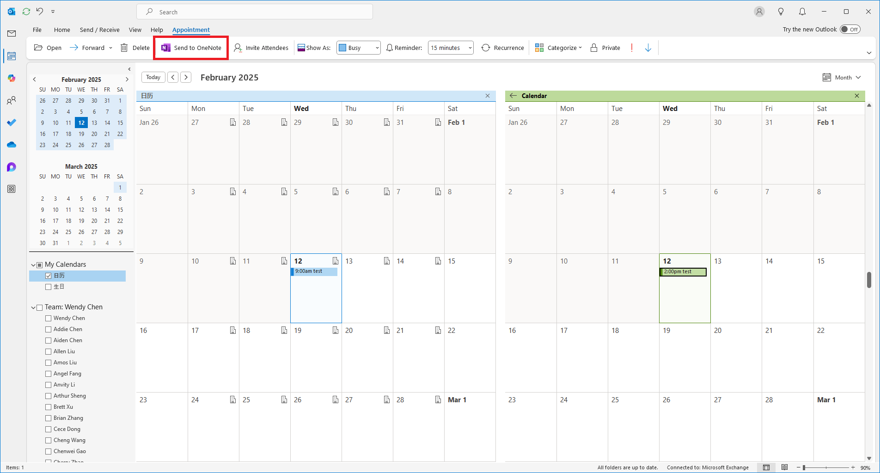The width and height of the screenshot is (880, 473).
Task: Open the Month view selector
Action: pos(842,77)
